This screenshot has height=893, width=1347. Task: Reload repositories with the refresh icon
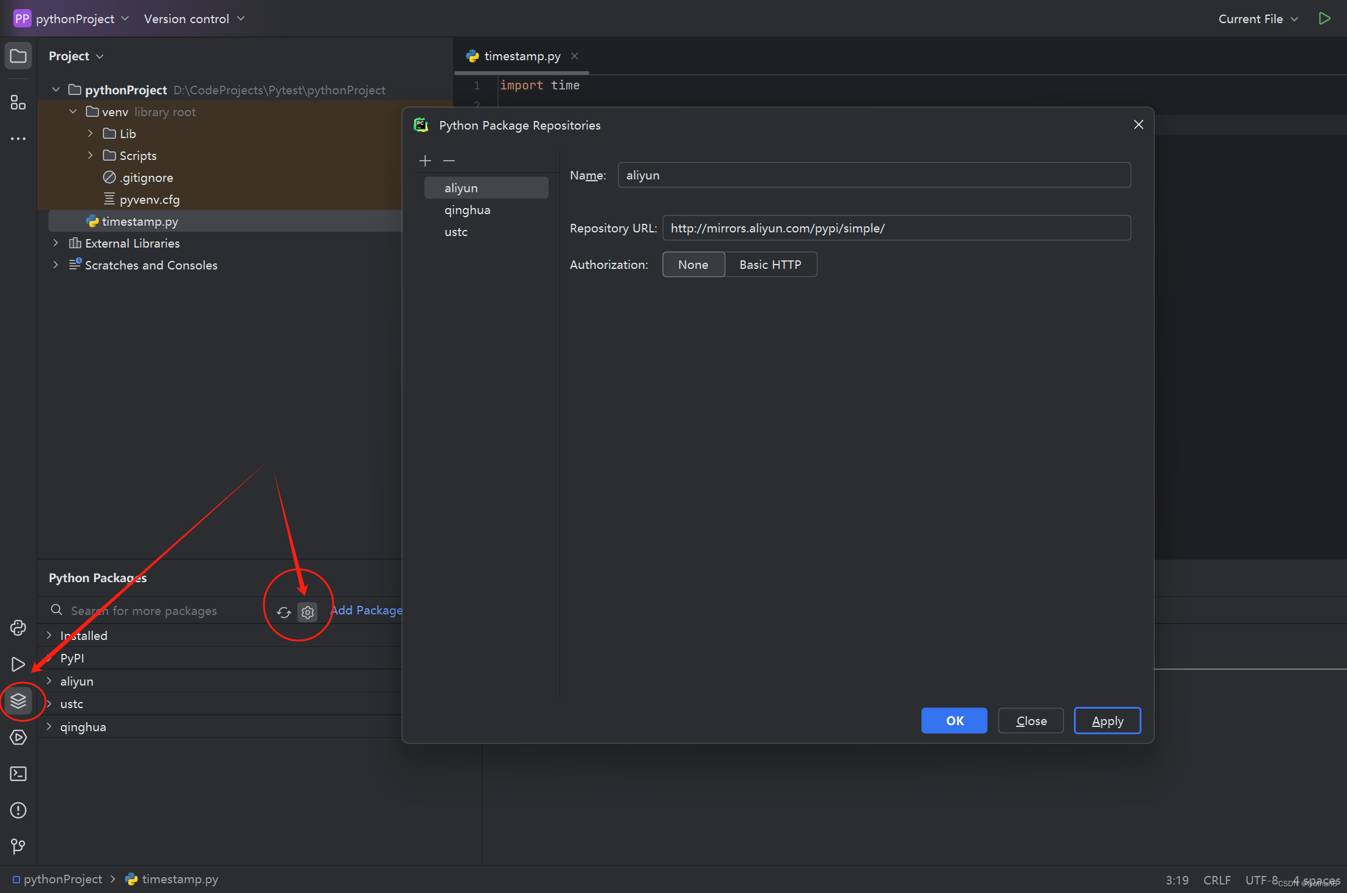click(x=283, y=612)
